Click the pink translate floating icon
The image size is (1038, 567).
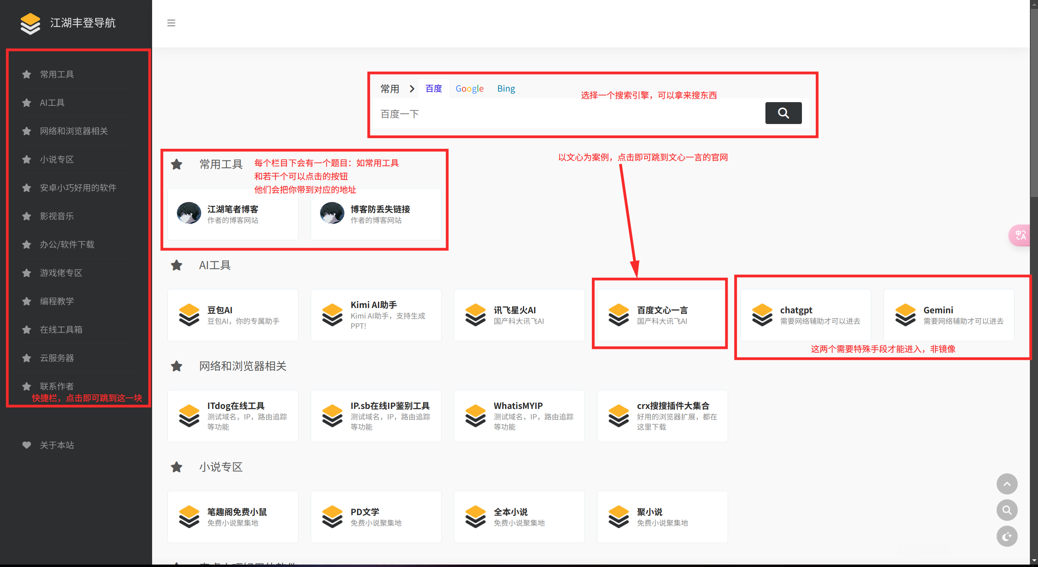1020,235
